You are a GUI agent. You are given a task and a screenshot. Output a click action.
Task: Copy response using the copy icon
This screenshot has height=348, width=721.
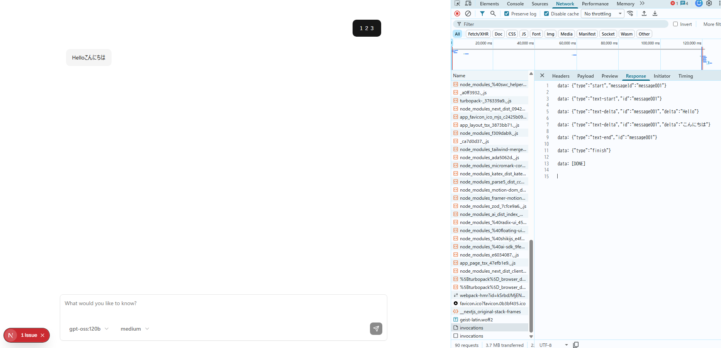point(576,345)
